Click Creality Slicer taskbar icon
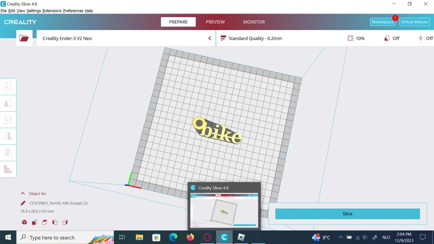Screen dimensions: 434x244 (224, 237)
